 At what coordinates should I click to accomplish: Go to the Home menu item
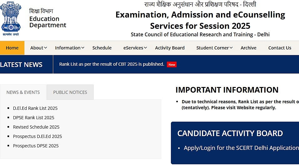point(12,48)
